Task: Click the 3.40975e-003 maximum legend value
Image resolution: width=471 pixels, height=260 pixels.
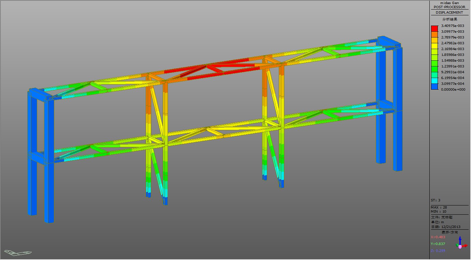Action: coord(453,26)
